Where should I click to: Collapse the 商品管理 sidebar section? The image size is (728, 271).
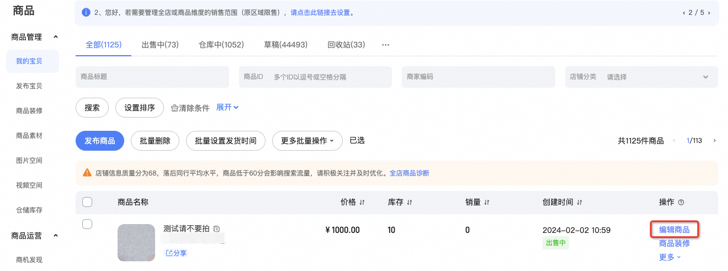point(55,37)
